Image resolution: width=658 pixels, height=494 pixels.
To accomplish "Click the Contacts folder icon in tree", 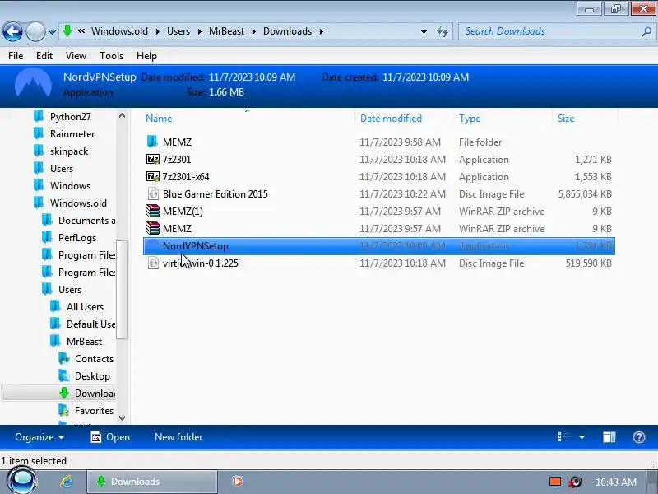I will 64,358.
